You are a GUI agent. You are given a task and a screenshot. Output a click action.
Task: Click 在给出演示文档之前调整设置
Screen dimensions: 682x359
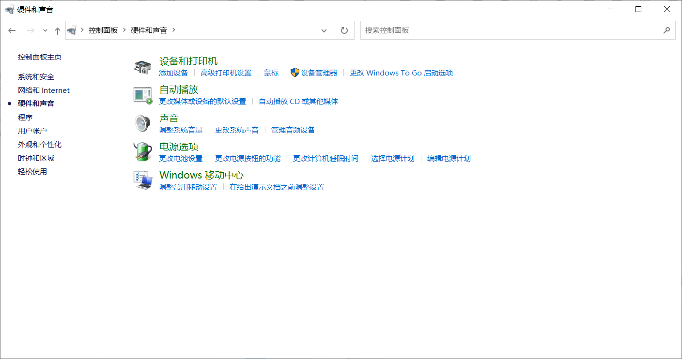(x=277, y=187)
